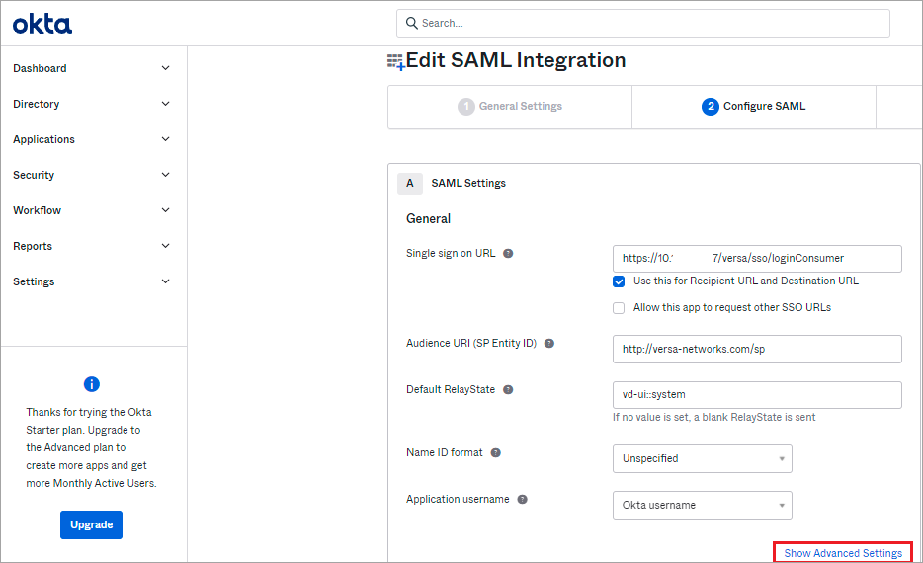Click the help icon beside Application username

pos(522,500)
